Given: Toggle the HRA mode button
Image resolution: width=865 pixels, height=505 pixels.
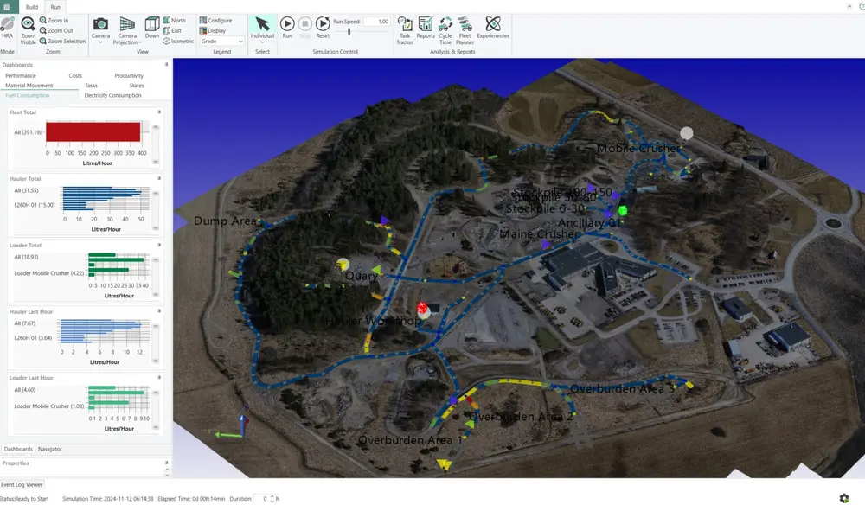Looking at the screenshot, I should [x=8, y=27].
